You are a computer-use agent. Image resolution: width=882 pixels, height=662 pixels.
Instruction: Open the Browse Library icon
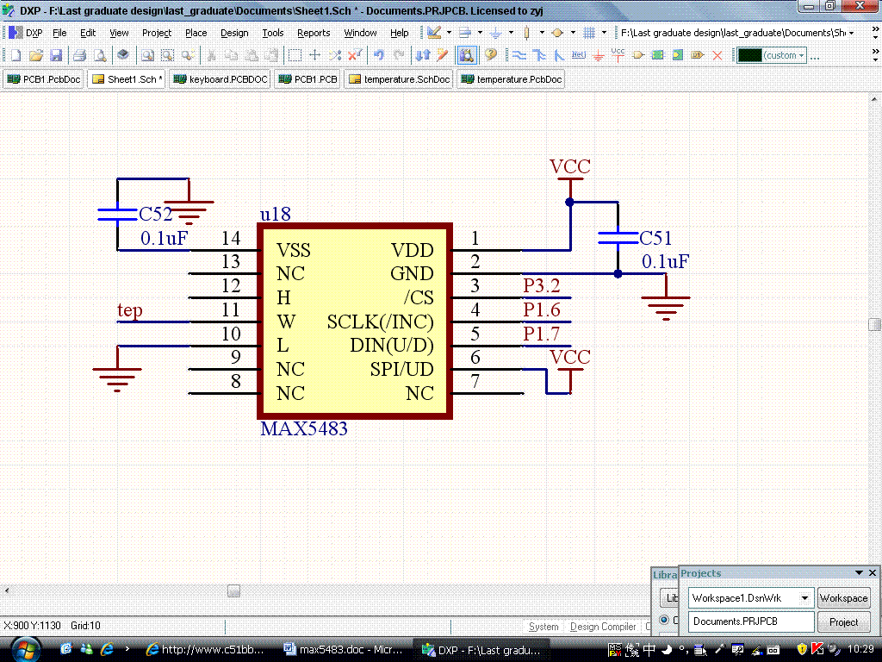coord(466,55)
